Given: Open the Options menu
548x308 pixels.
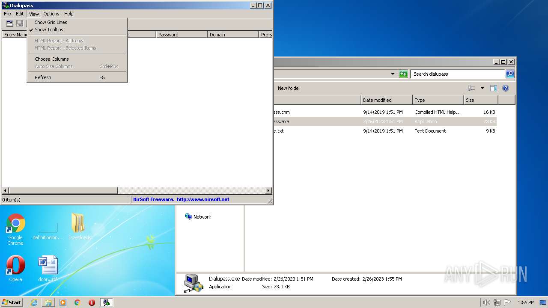Looking at the screenshot, I should click(51, 14).
